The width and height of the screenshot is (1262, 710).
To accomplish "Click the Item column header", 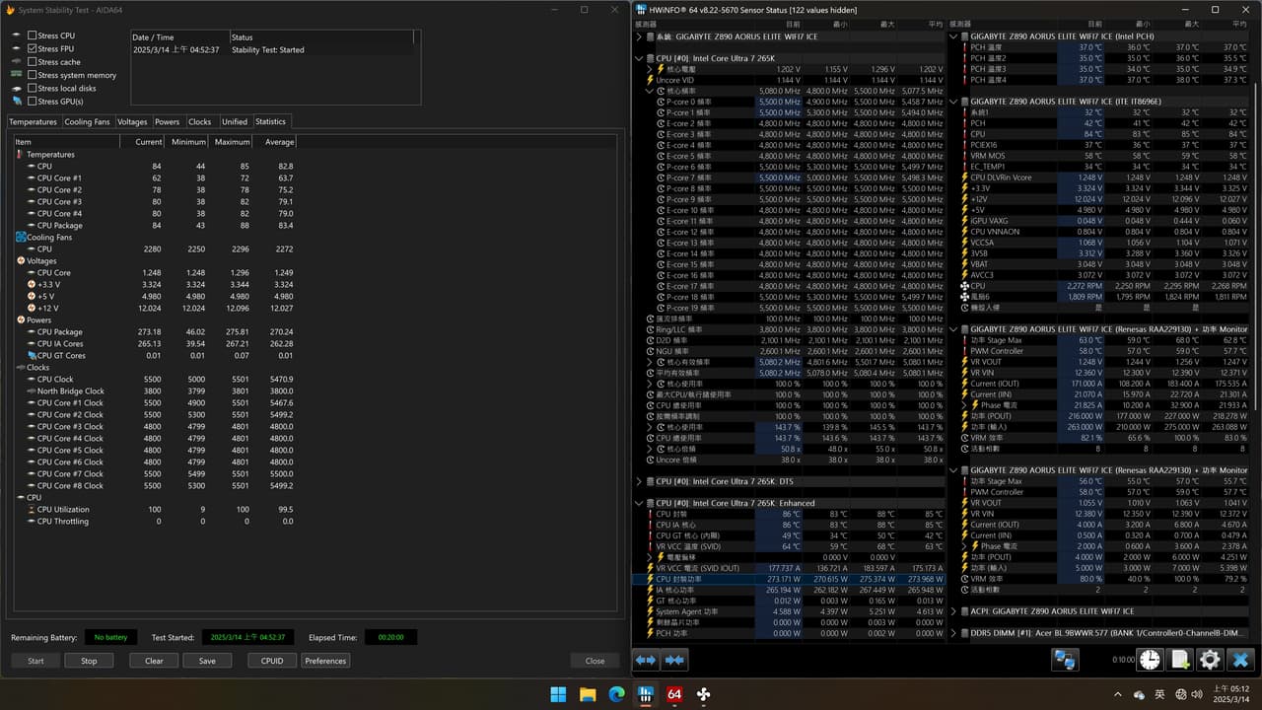I will pos(66,142).
